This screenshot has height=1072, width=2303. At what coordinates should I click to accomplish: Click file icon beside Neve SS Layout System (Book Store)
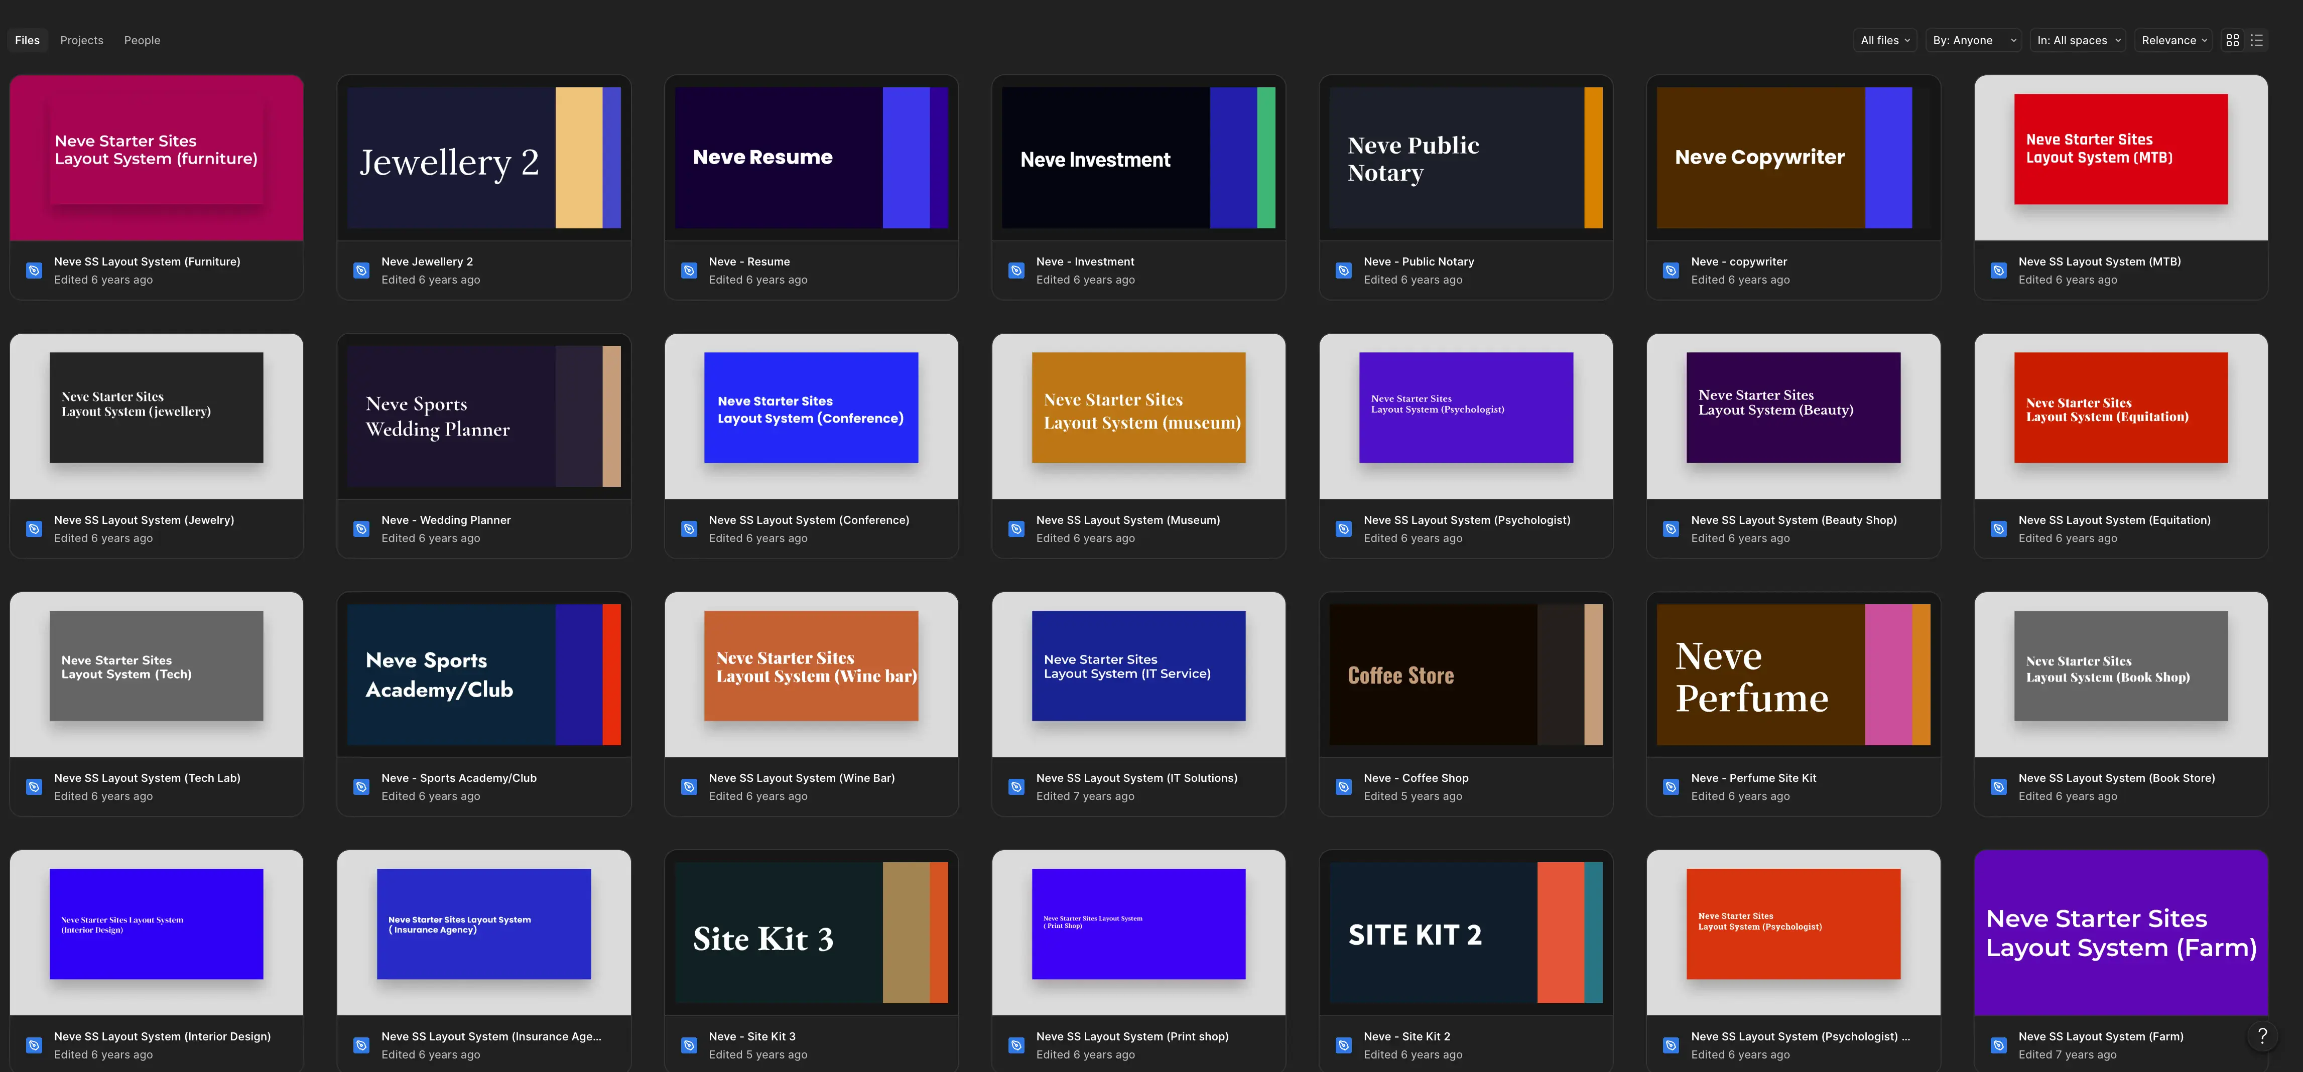click(x=1998, y=787)
